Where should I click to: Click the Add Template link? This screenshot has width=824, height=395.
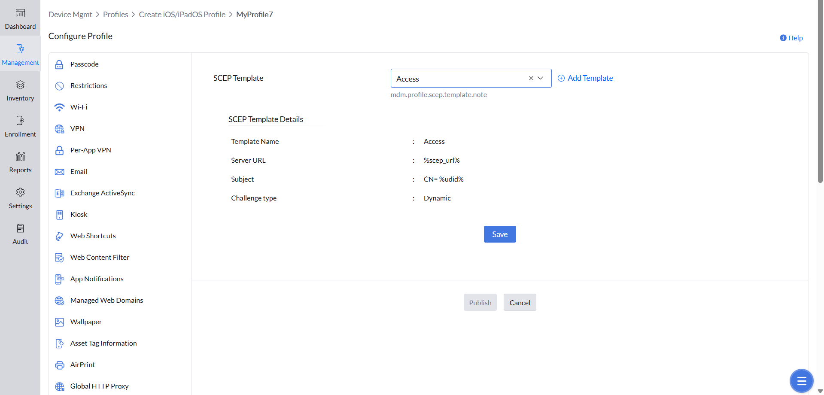click(x=585, y=78)
